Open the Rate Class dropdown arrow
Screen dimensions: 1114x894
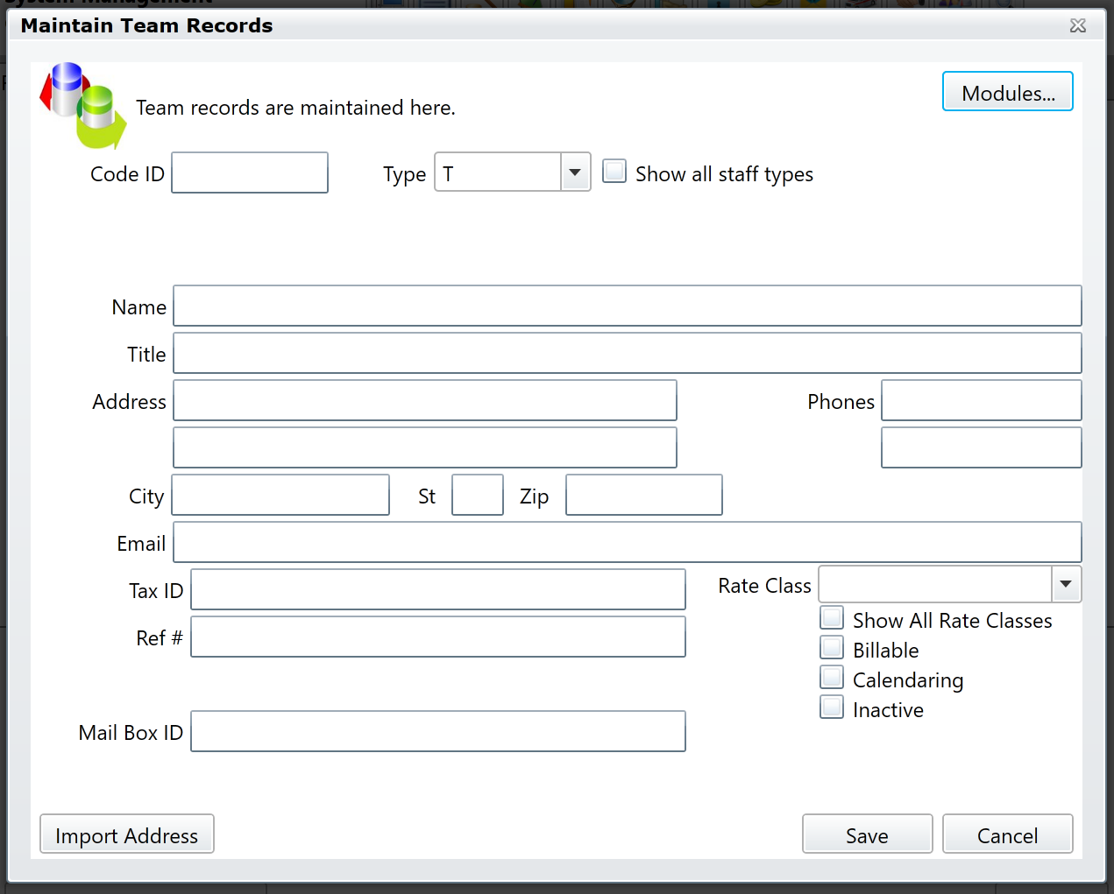1066,584
